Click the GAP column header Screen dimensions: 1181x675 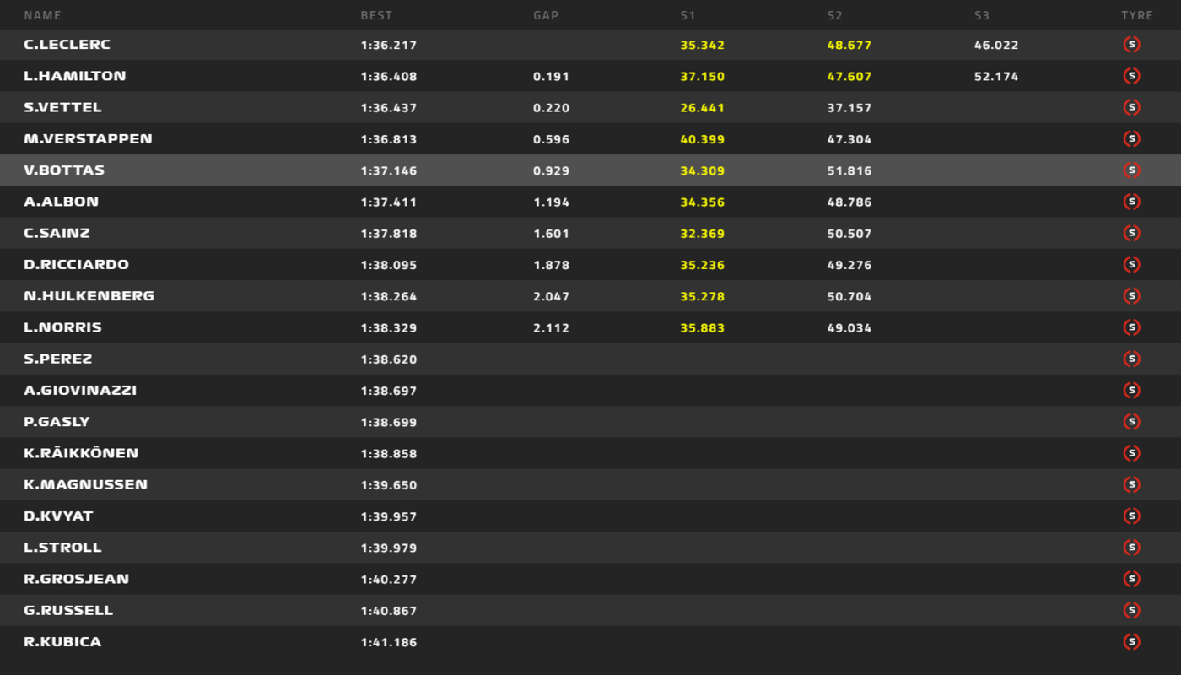click(546, 15)
